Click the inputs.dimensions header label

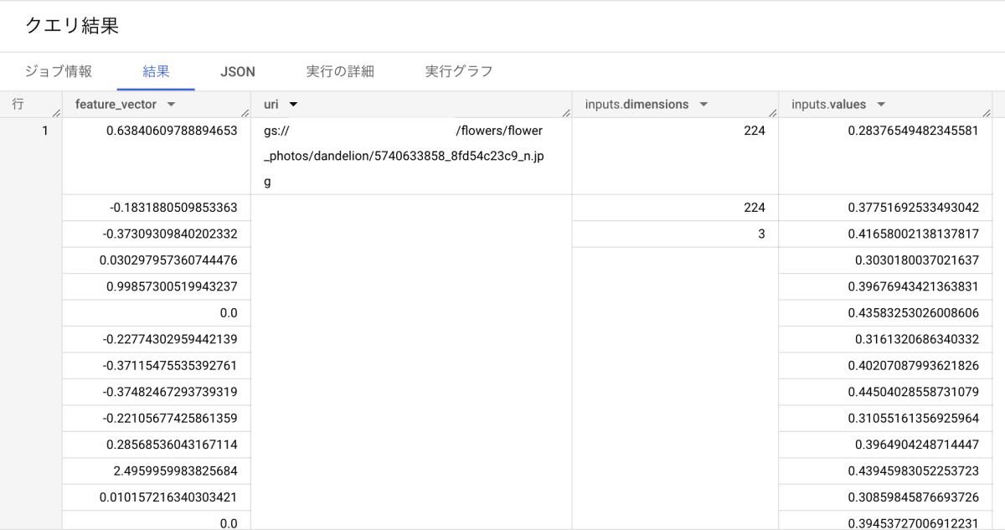click(636, 105)
